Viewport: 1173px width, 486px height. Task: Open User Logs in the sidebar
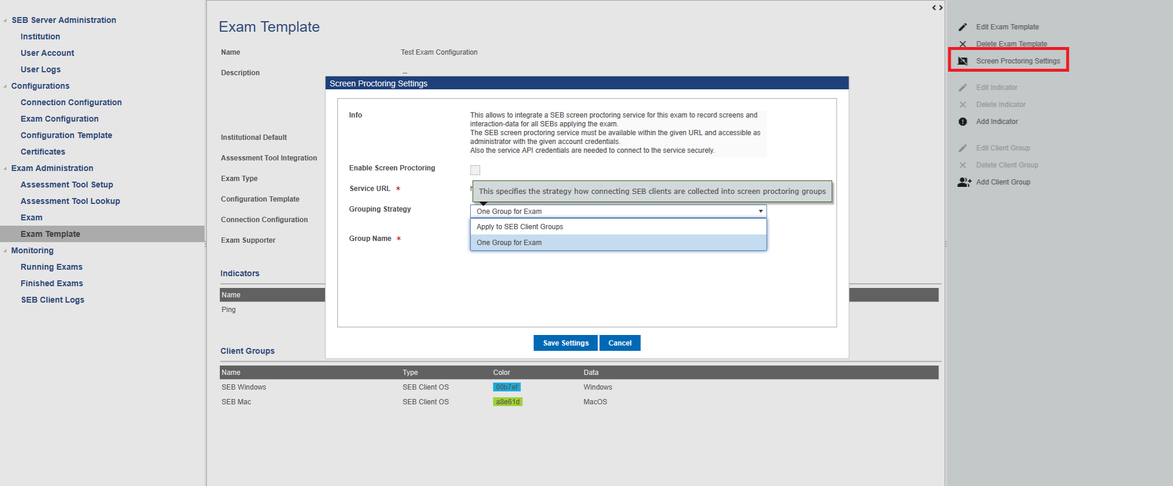point(41,69)
